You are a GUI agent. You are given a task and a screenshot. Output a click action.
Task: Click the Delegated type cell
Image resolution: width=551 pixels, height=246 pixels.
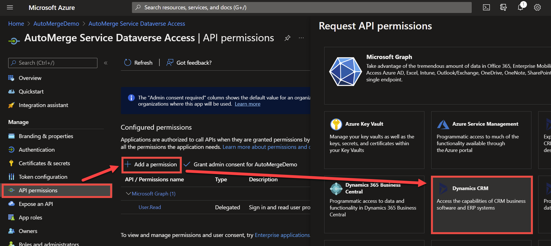(x=227, y=207)
